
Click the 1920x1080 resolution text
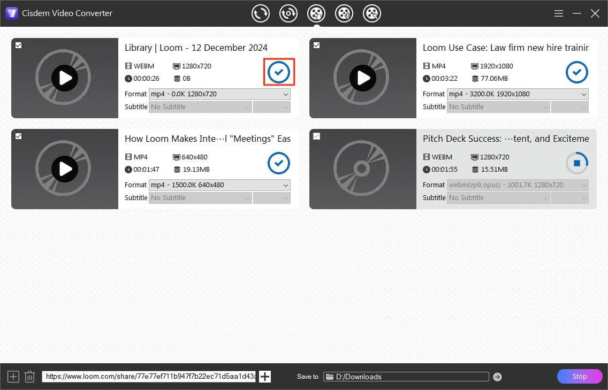click(496, 66)
